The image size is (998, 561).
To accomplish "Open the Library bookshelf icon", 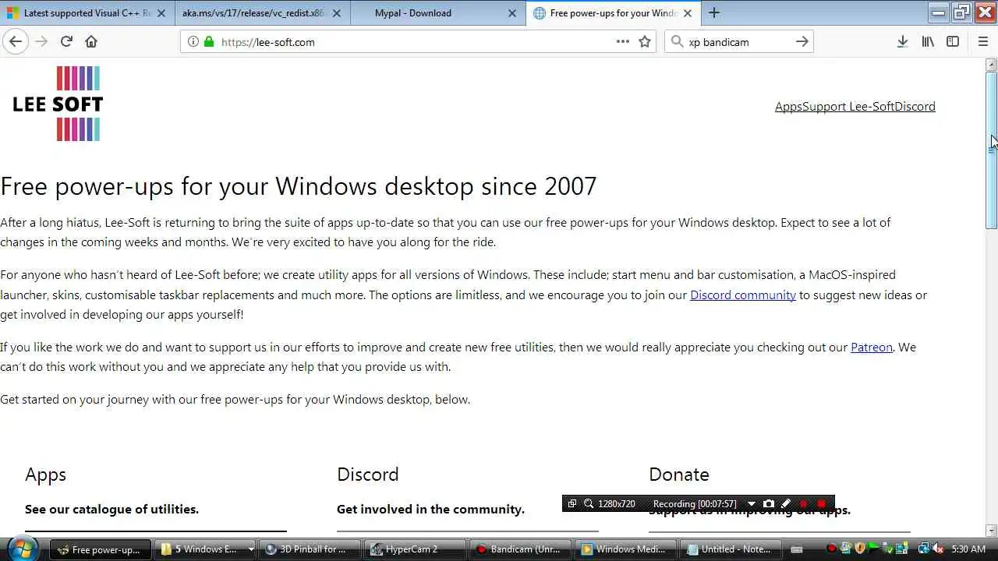I will point(928,41).
